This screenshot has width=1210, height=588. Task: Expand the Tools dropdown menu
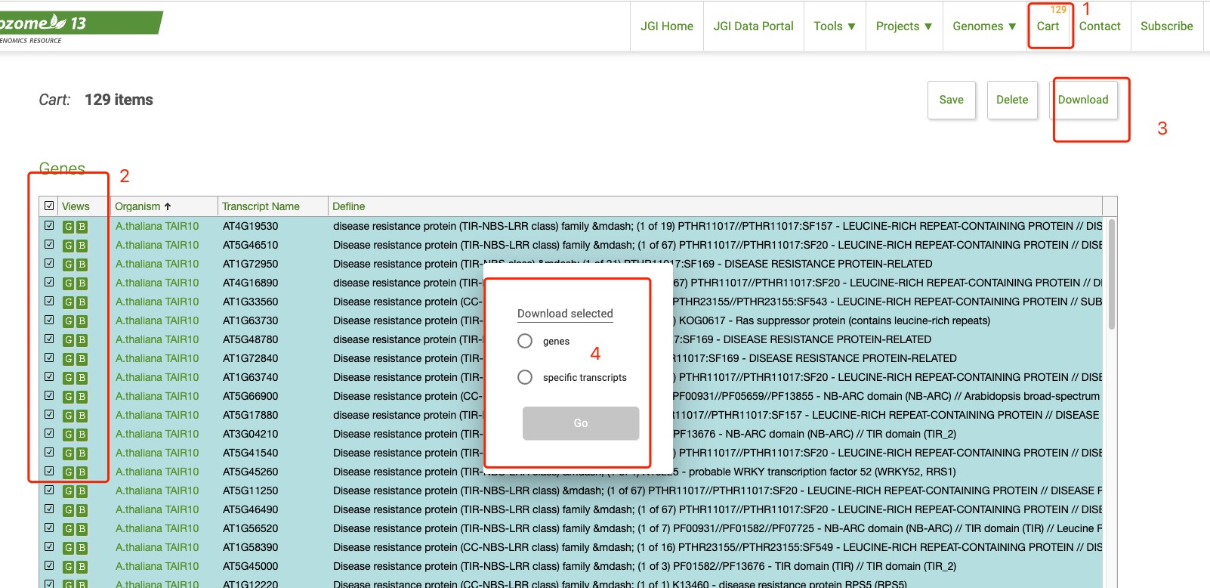click(x=835, y=26)
